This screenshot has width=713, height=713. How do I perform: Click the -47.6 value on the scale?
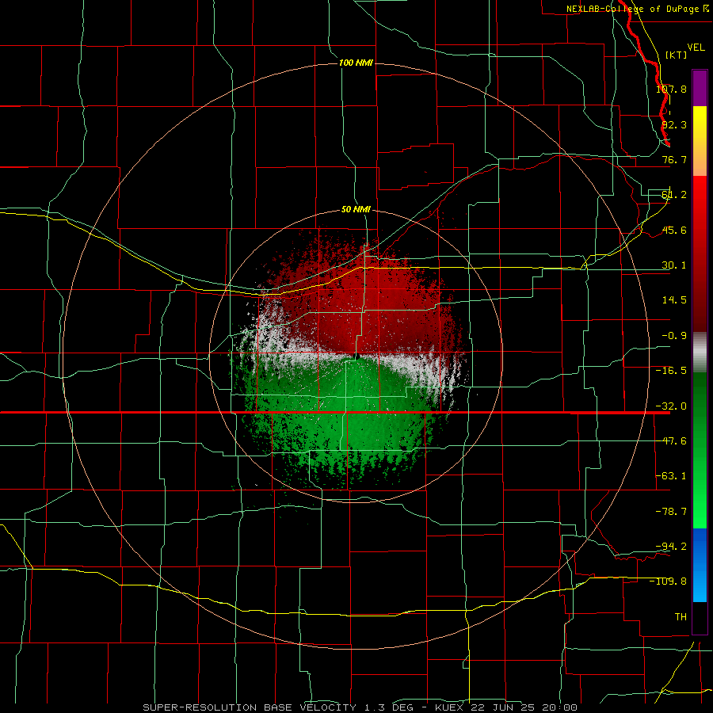671,441
